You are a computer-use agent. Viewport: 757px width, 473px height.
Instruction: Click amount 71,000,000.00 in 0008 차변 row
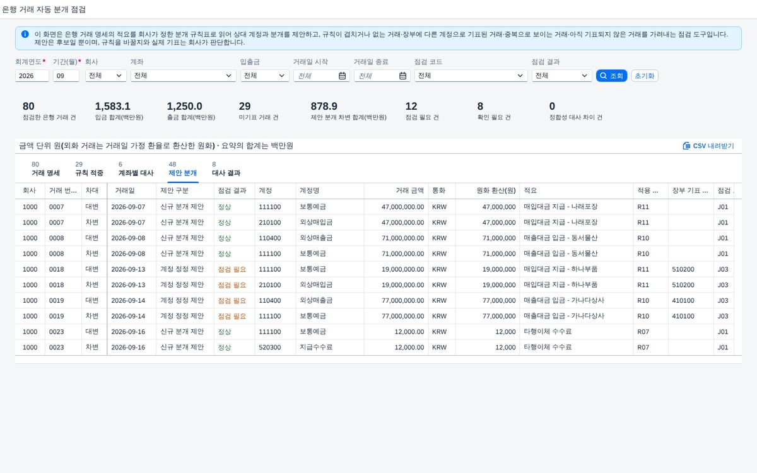(x=403, y=254)
